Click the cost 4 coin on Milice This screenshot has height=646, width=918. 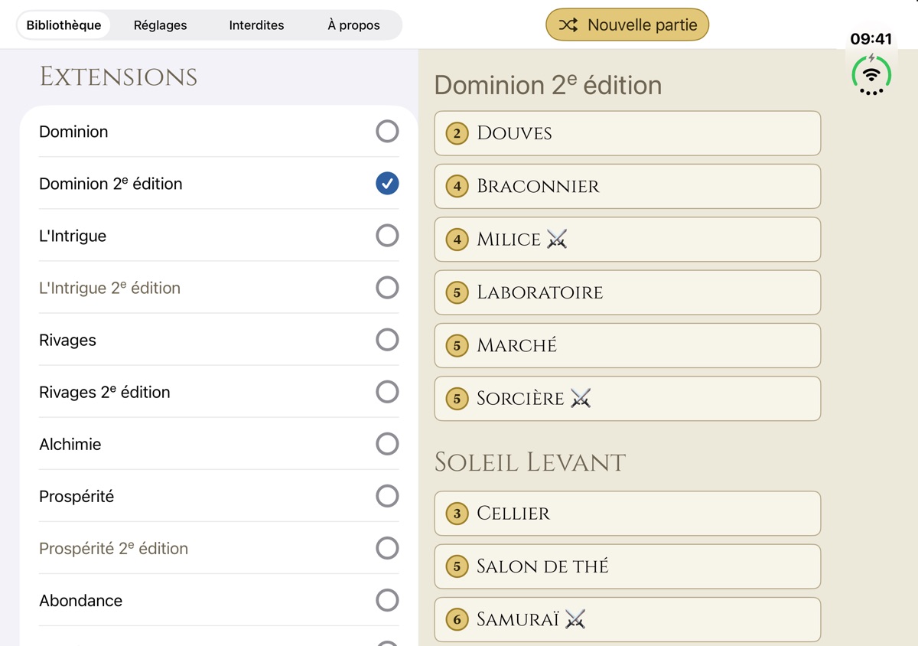457,240
